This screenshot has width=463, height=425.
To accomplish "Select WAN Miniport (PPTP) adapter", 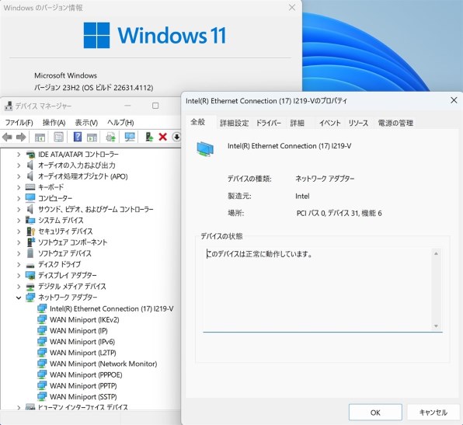I will coord(83,385).
